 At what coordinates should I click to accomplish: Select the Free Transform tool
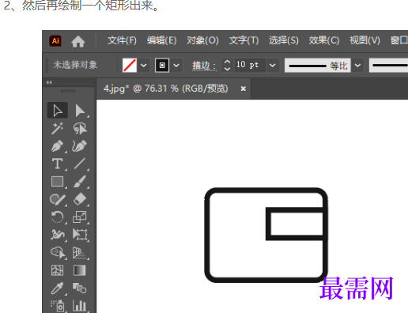click(80, 235)
